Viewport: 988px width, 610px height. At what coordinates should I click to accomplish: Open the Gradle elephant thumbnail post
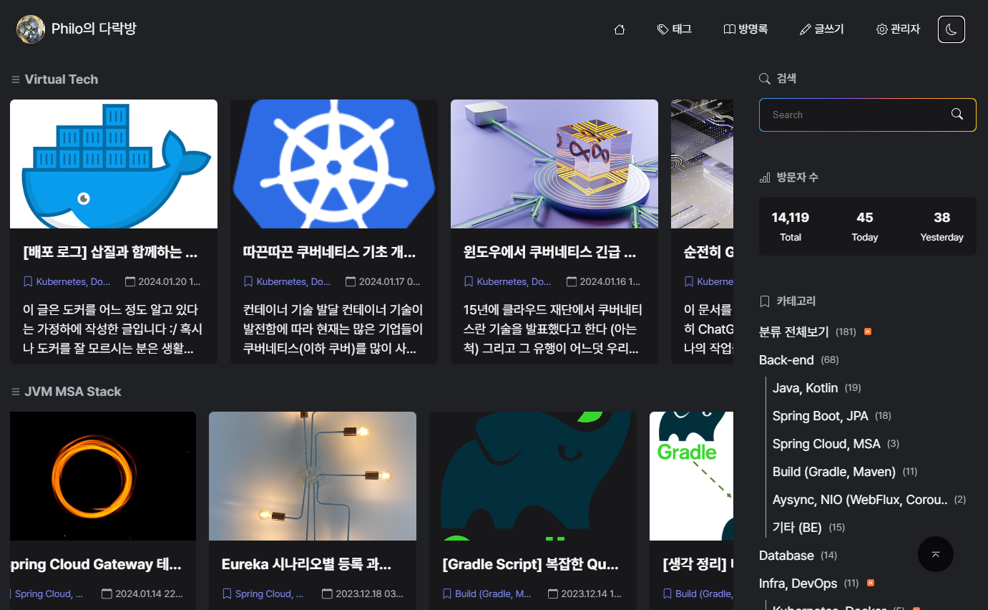click(533, 476)
